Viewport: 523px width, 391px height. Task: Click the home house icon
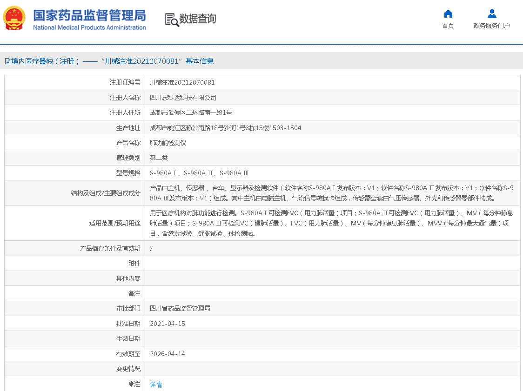click(448, 14)
